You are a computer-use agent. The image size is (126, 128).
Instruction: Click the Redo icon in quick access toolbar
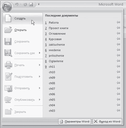click(x=25, y=4)
